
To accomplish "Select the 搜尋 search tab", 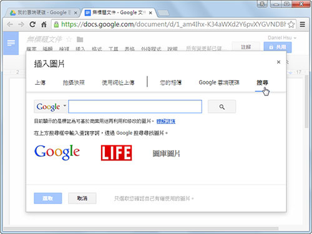I will [x=262, y=83].
